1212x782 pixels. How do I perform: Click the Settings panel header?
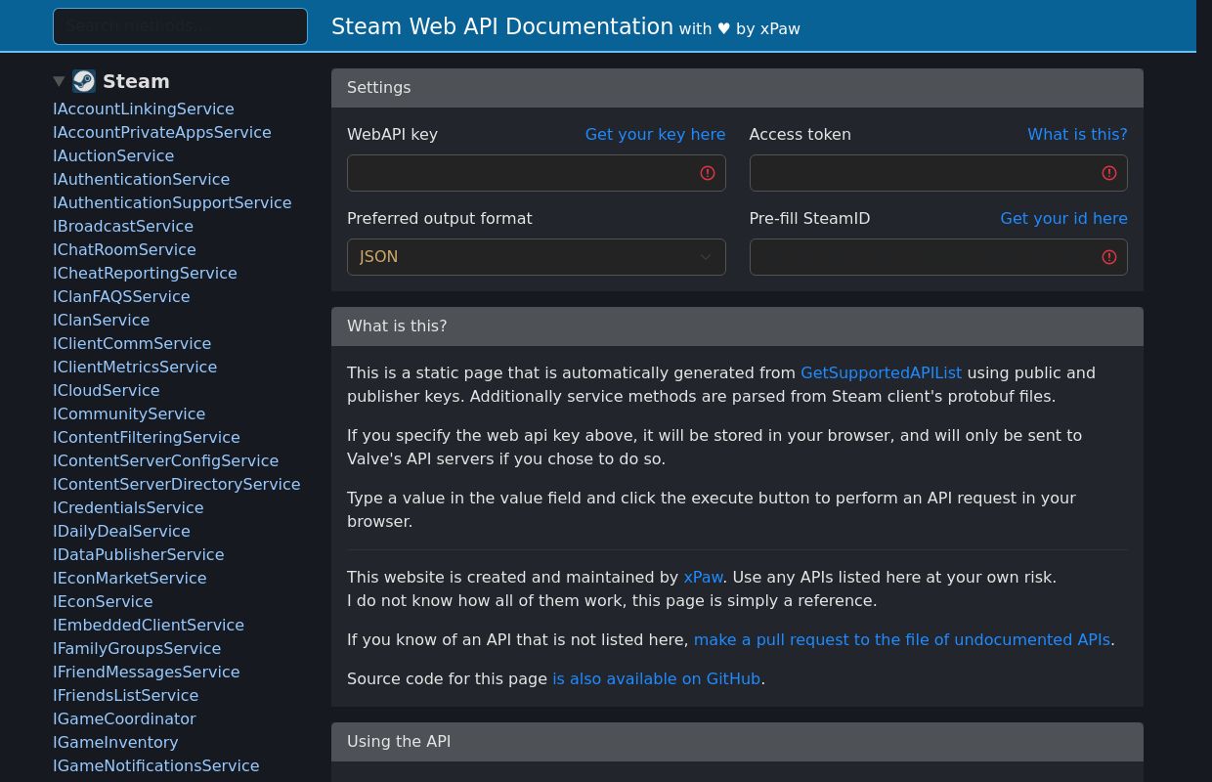coord(737,88)
